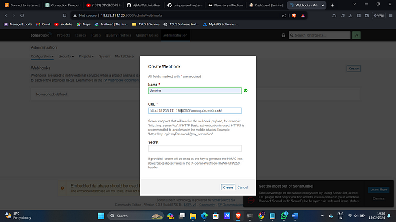Click the page-level Create webhook button

point(354,68)
